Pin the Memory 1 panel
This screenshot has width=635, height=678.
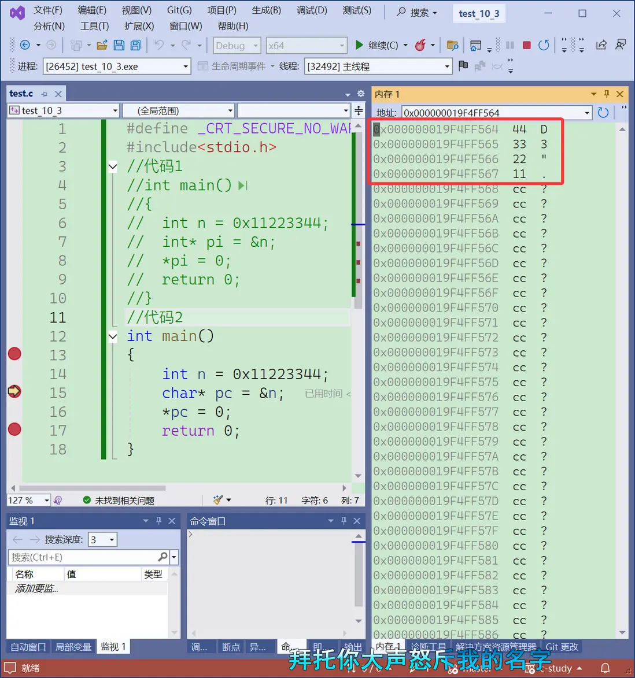tap(607, 94)
